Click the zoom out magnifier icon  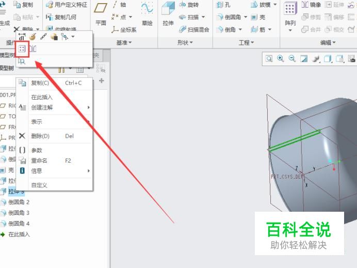point(292,59)
